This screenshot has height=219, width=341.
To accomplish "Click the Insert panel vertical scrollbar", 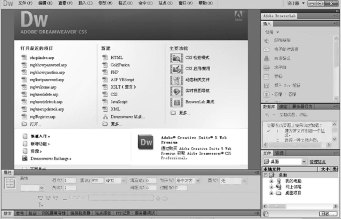I will click(x=336, y=68).
